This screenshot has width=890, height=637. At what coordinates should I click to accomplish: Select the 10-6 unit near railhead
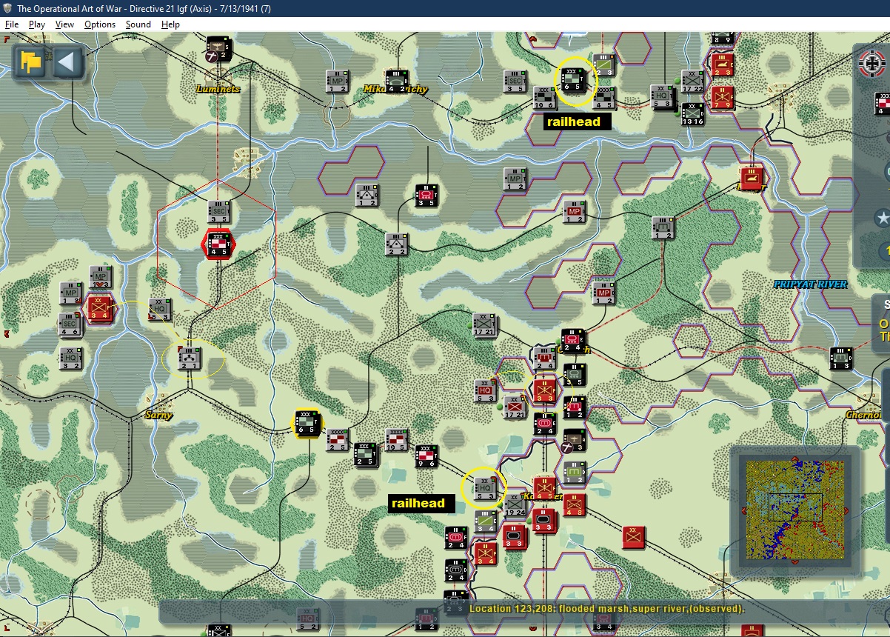coord(545,98)
